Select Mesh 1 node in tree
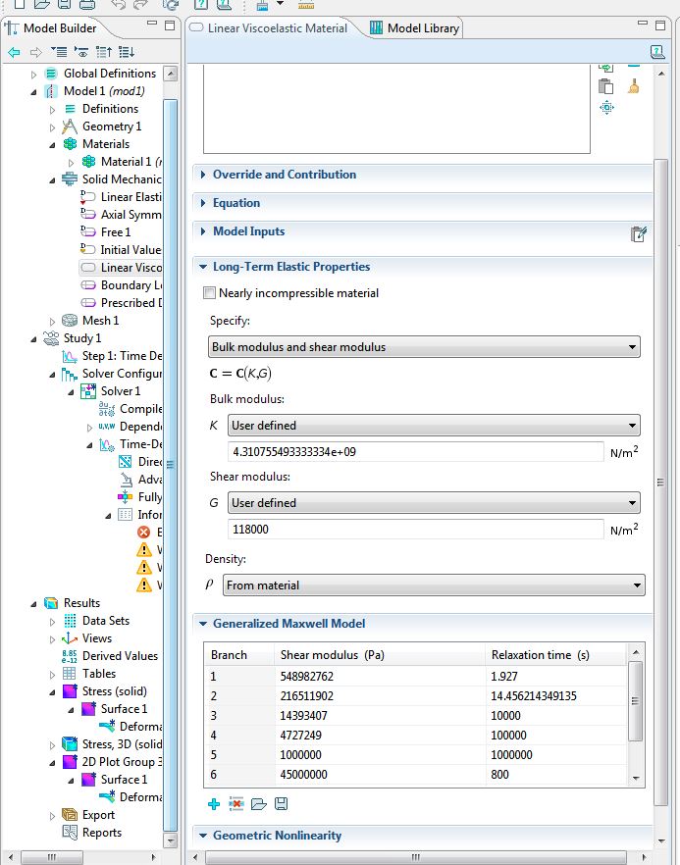Screen dimensions: 680x865 [x=100, y=321]
